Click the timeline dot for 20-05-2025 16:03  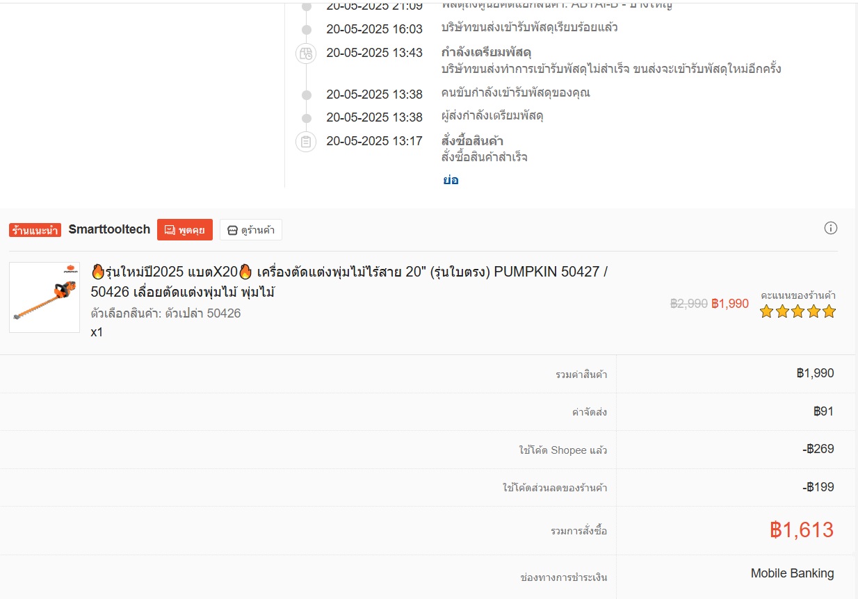[x=306, y=29]
